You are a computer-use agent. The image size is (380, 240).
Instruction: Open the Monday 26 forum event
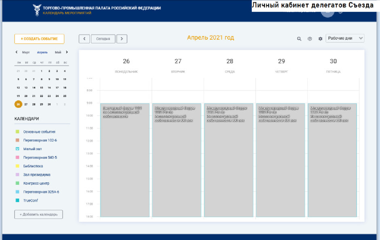click(x=125, y=160)
